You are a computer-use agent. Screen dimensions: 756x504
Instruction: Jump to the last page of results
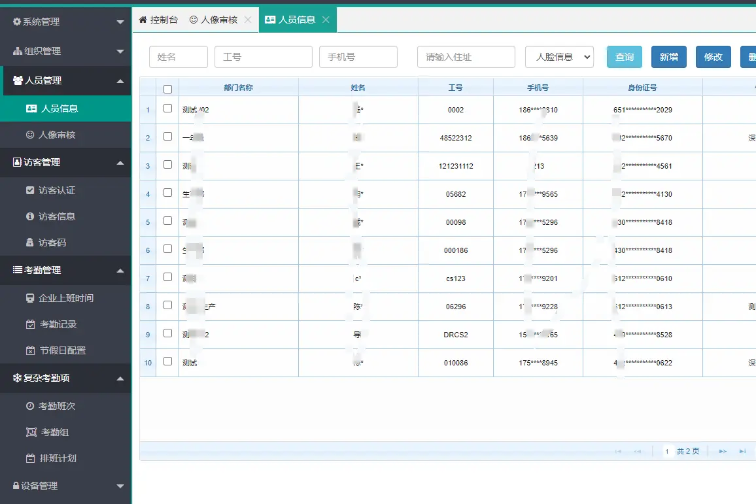pos(742,452)
